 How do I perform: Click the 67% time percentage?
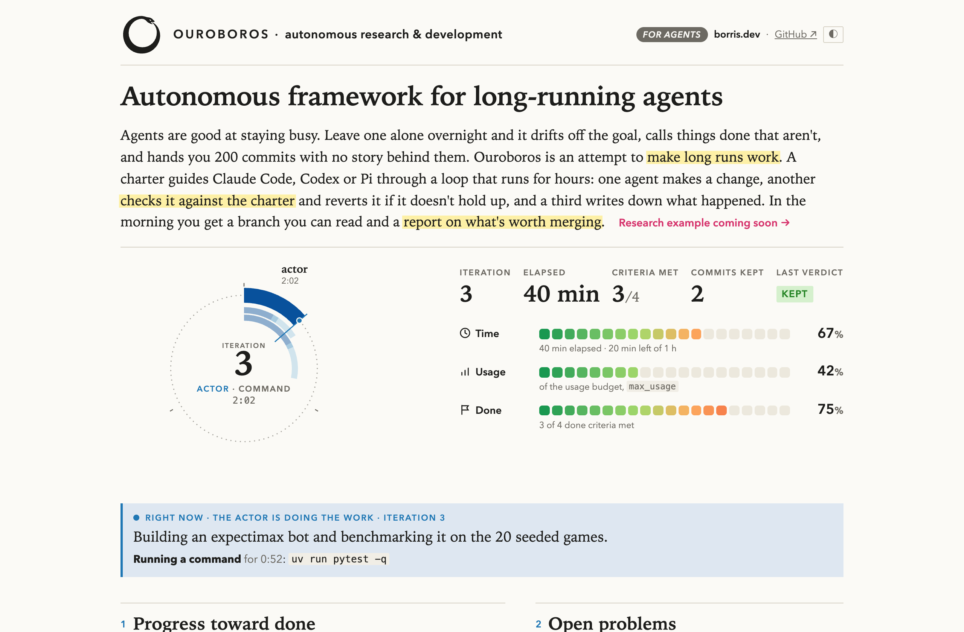(x=830, y=333)
